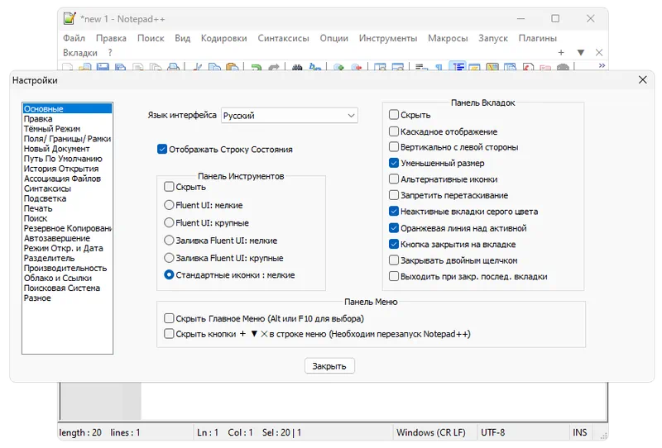Select Тёмный Режим in settings list
Viewport: 662px width, 448px height.
(52, 129)
